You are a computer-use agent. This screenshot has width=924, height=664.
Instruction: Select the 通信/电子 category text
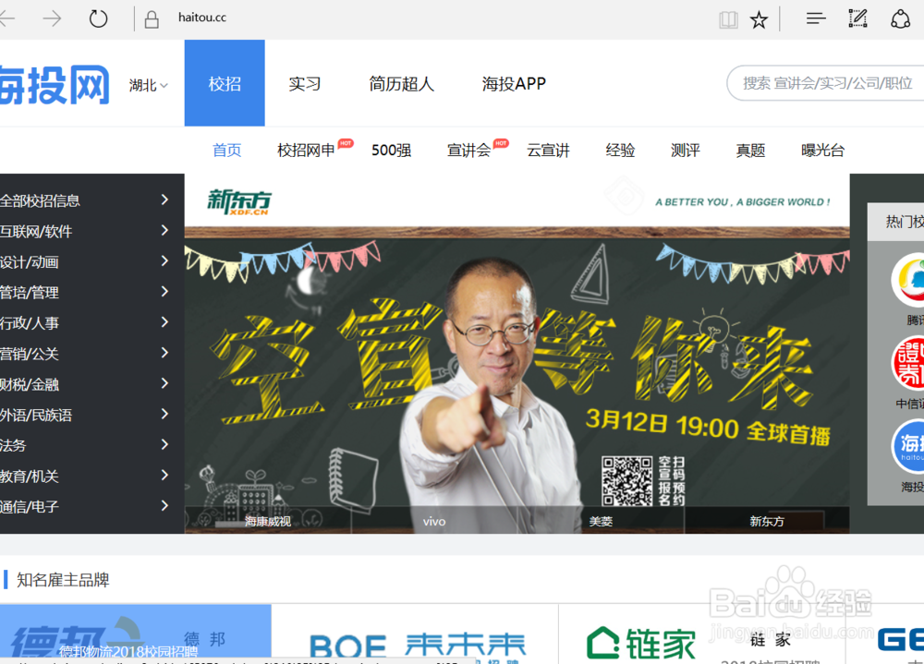(29, 507)
